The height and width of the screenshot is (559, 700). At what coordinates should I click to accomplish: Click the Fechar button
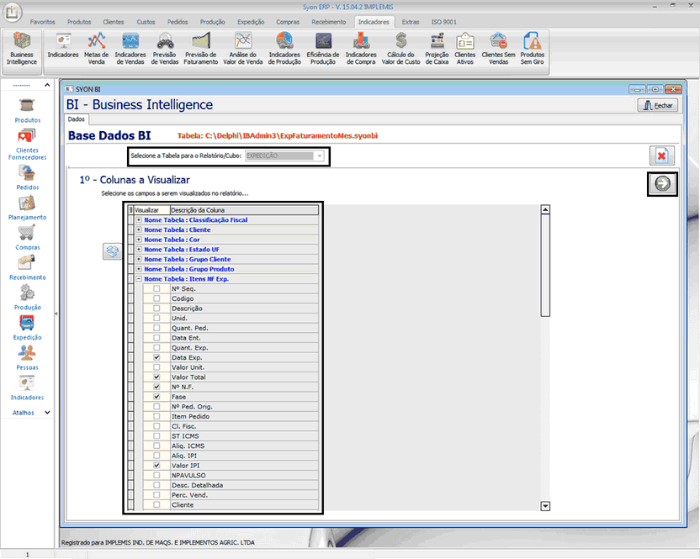pos(658,106)
